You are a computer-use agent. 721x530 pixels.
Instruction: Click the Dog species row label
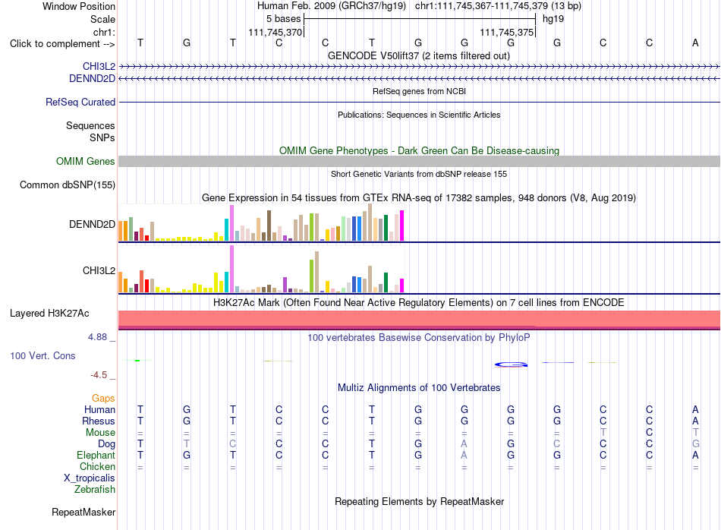tap(106, 444)
